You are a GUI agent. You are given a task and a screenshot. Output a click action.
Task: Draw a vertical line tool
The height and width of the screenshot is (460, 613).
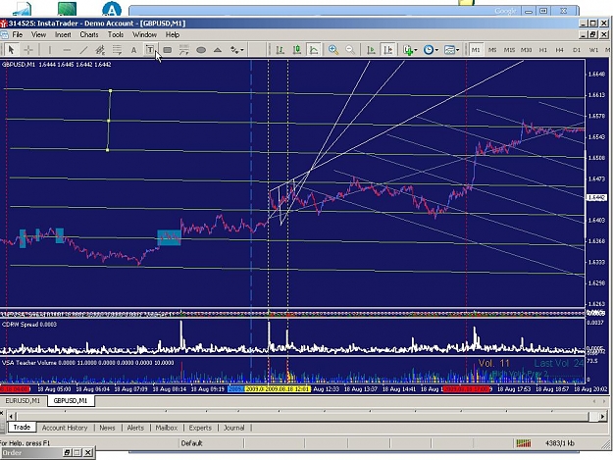pos(50,50)
